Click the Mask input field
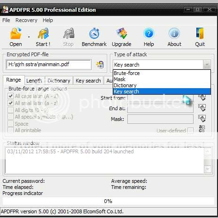This screenshot has height=218, width=218. [x=160, y=119]
